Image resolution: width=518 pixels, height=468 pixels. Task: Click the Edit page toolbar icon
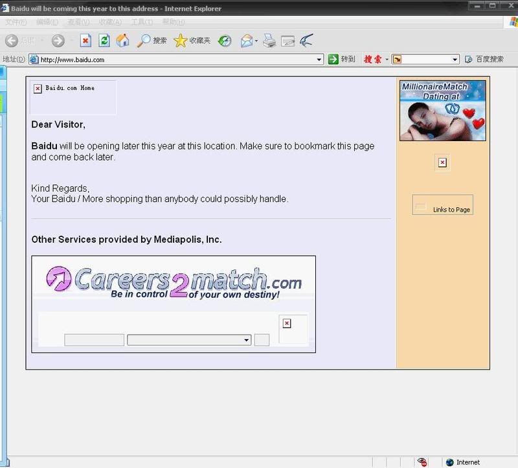point(287,41)
